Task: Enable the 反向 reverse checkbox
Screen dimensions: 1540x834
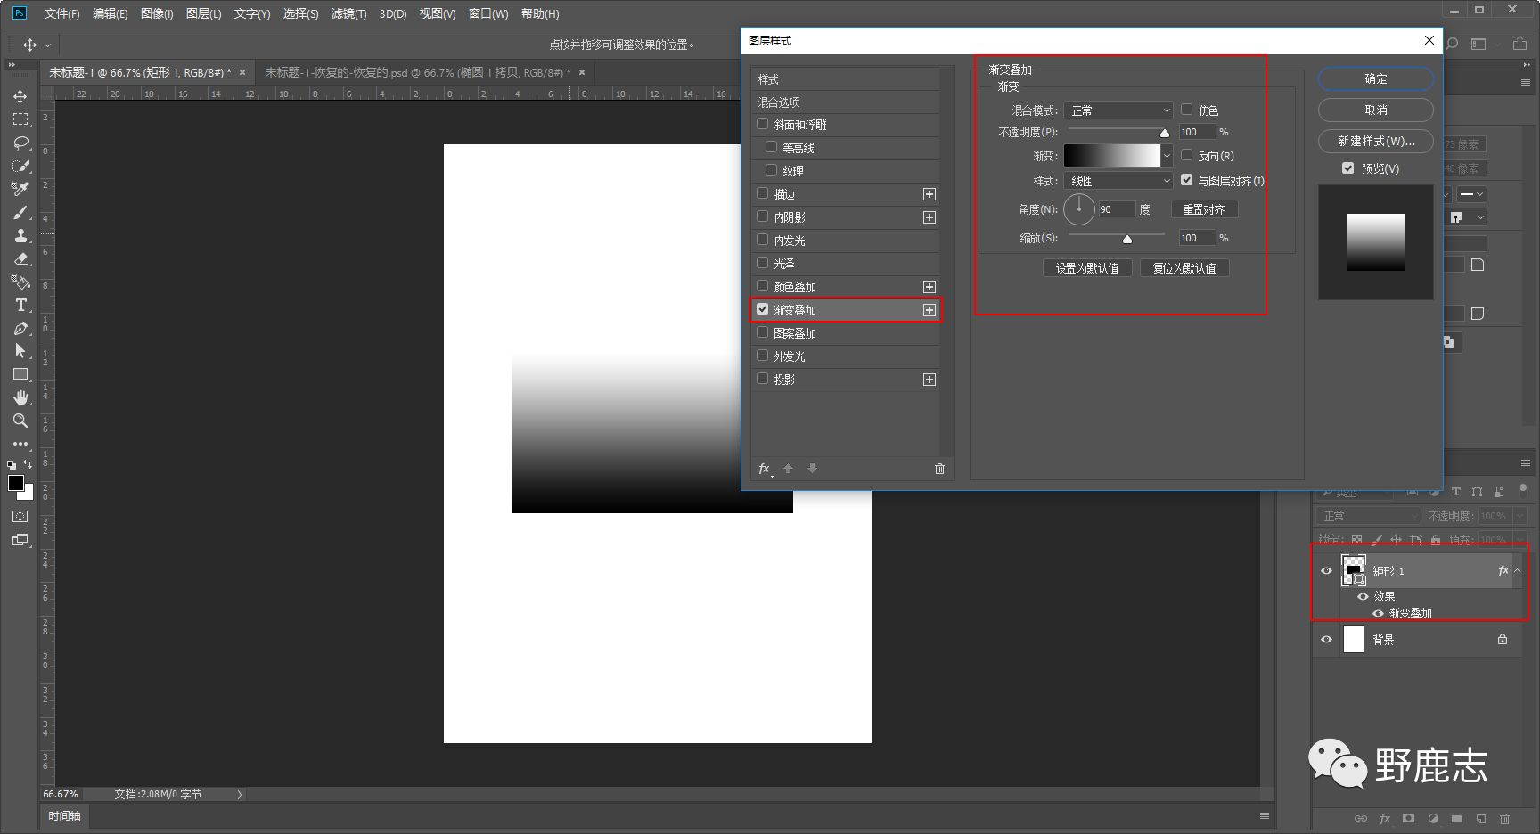Action: coord(1187,155)
